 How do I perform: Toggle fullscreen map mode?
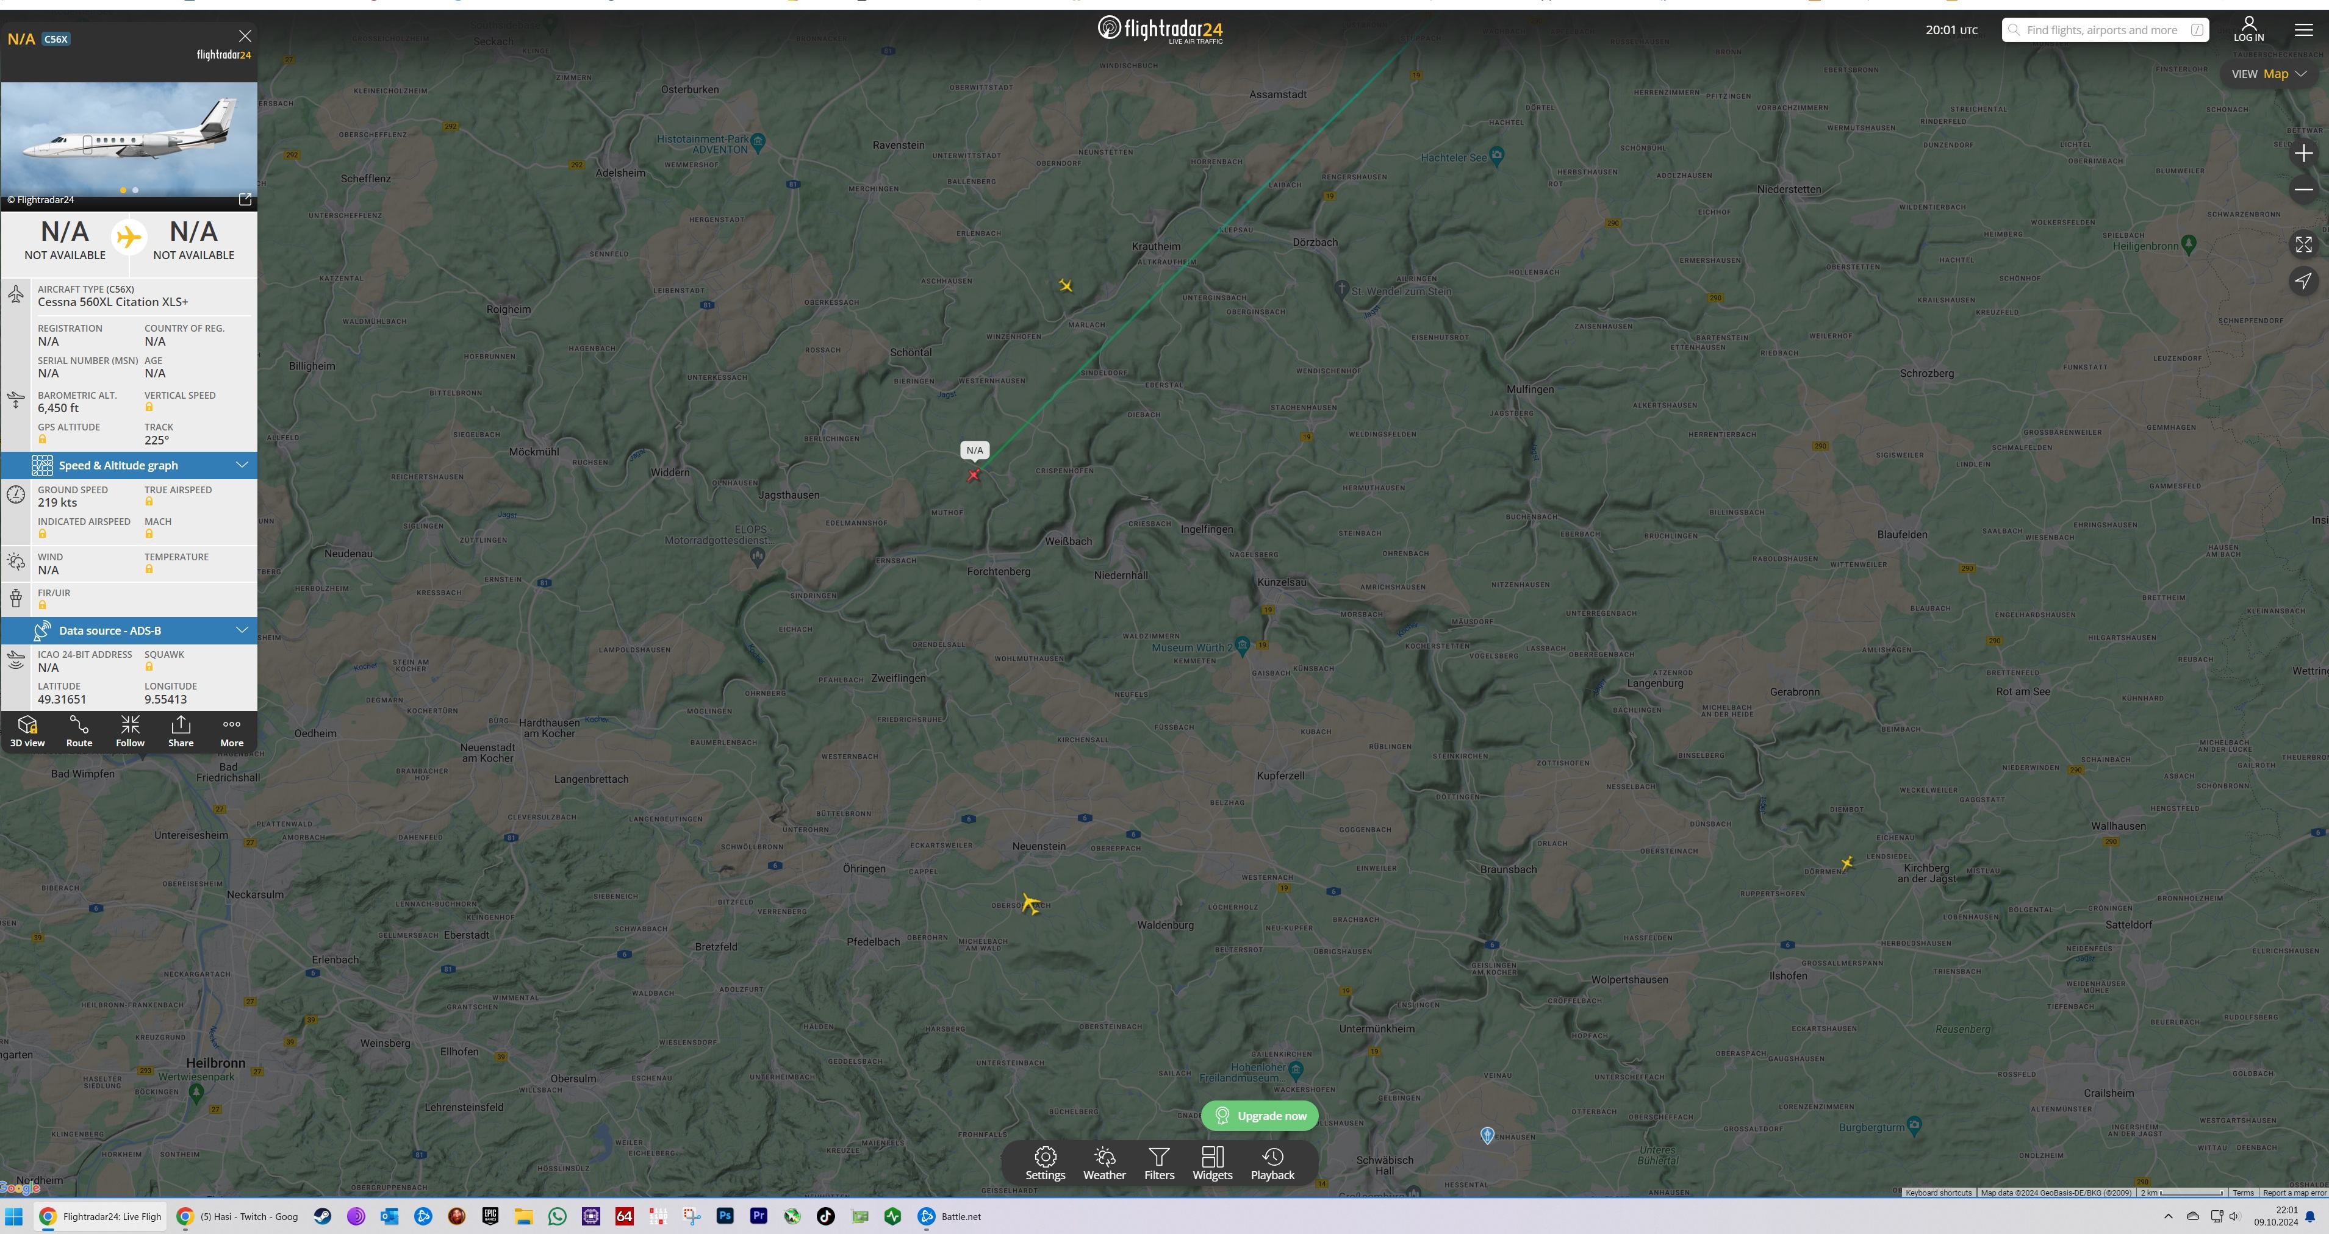point(2303,245)
